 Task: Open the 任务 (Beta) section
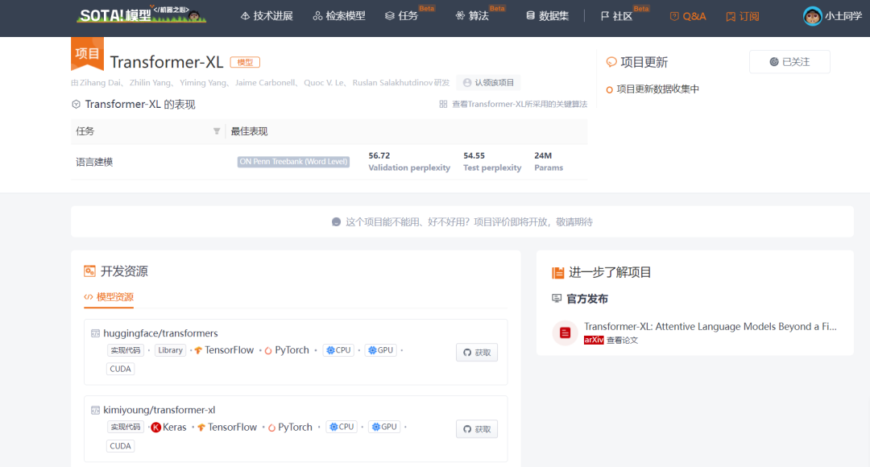tap(388, 15)
